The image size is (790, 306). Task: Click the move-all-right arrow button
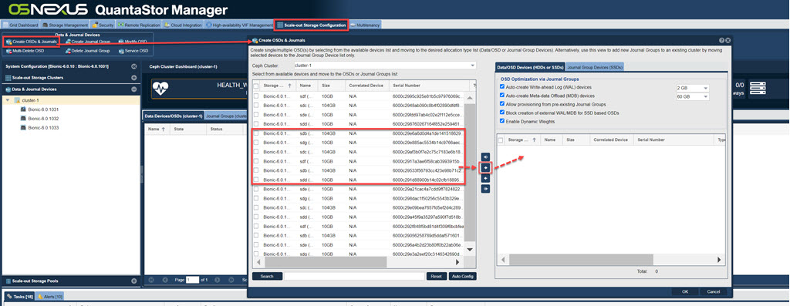[x=485, y=156]
